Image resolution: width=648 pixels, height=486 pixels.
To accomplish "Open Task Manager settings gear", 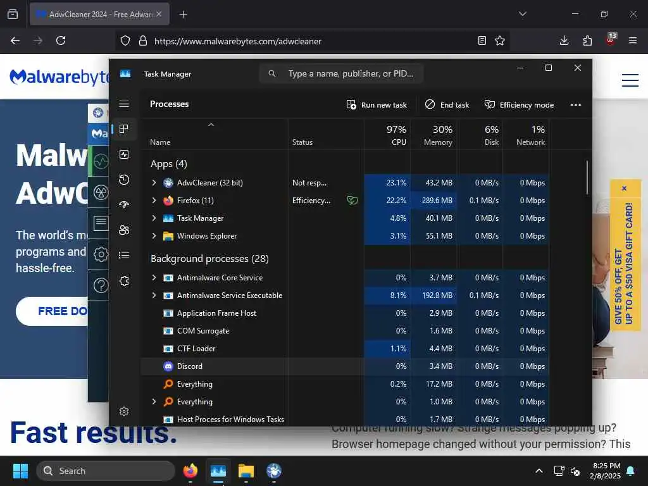I will [124, 411].
